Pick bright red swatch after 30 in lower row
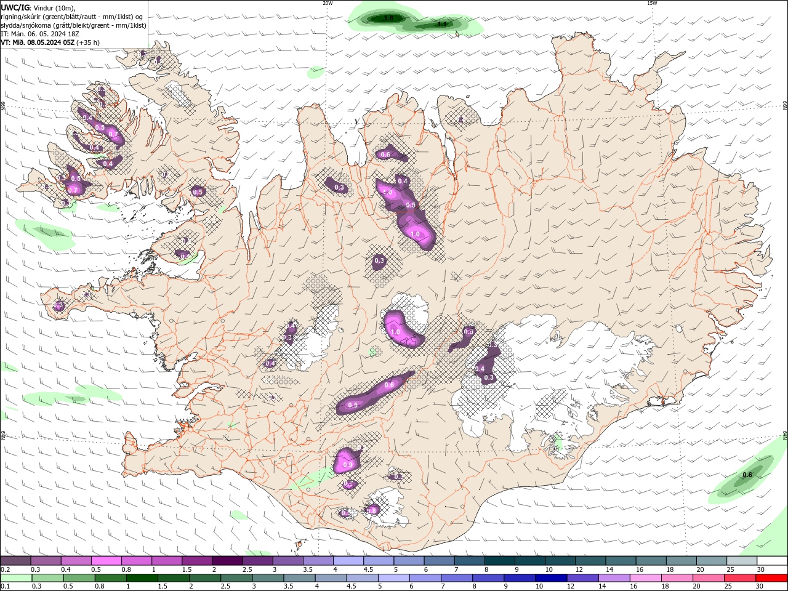This screenshot has height=591, width=788. pyautogui.click(x=772, y=578)
